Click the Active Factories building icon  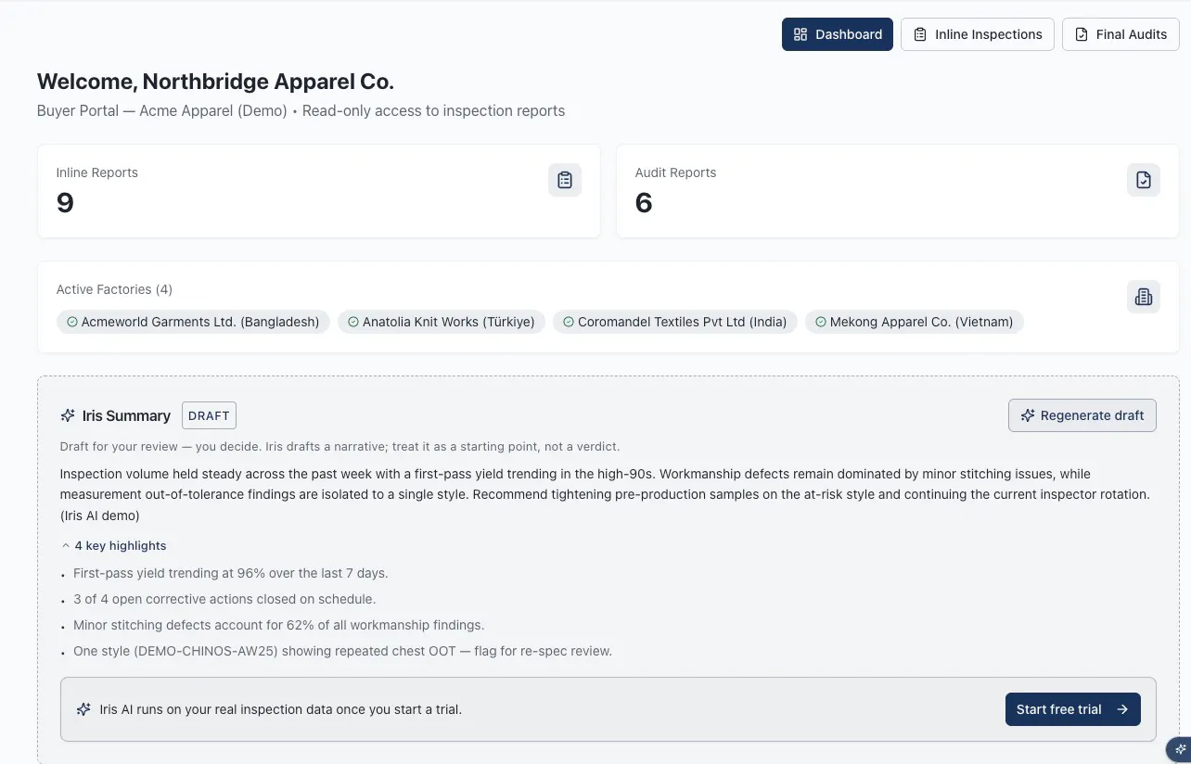[1144, 297]
